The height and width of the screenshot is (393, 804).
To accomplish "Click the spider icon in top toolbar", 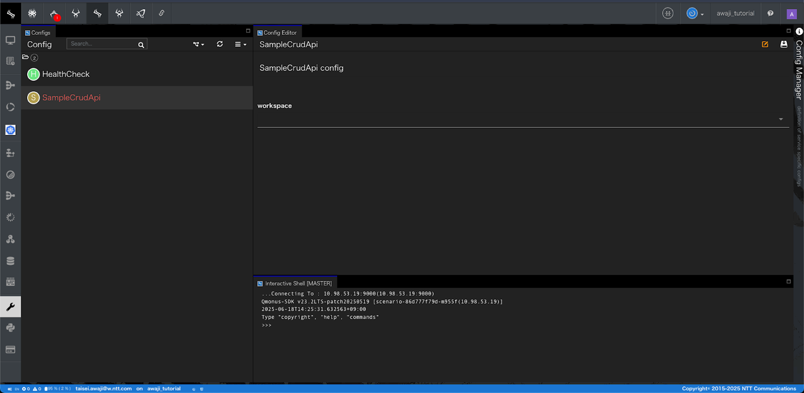I will tap(32, 13).
